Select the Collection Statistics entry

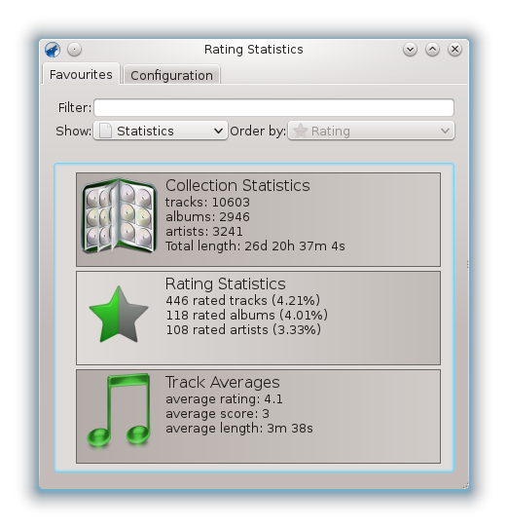[x=258, y=219]
